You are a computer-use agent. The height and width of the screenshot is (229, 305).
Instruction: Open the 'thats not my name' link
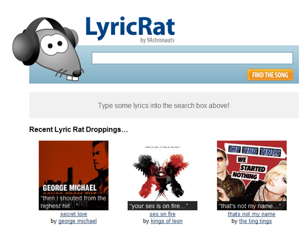click(x=252, y=214)
